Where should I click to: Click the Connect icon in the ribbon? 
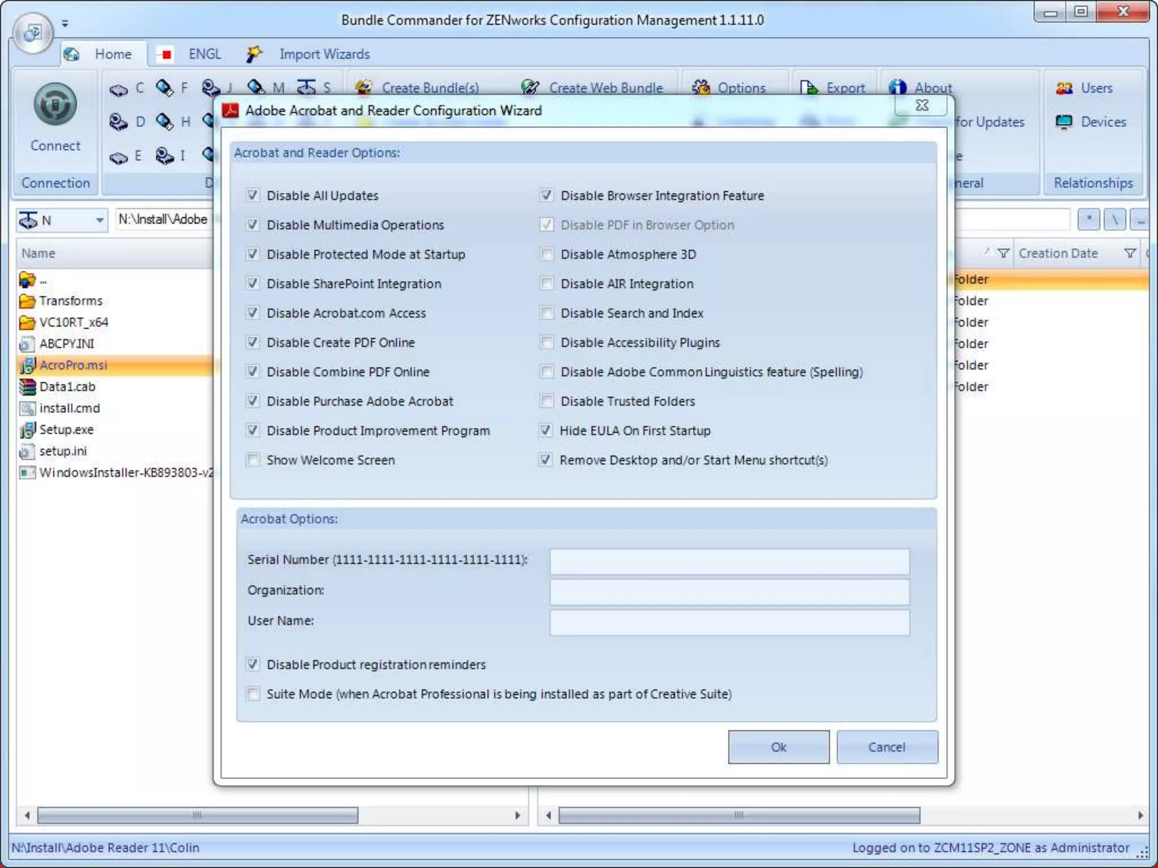coord(55,105)
